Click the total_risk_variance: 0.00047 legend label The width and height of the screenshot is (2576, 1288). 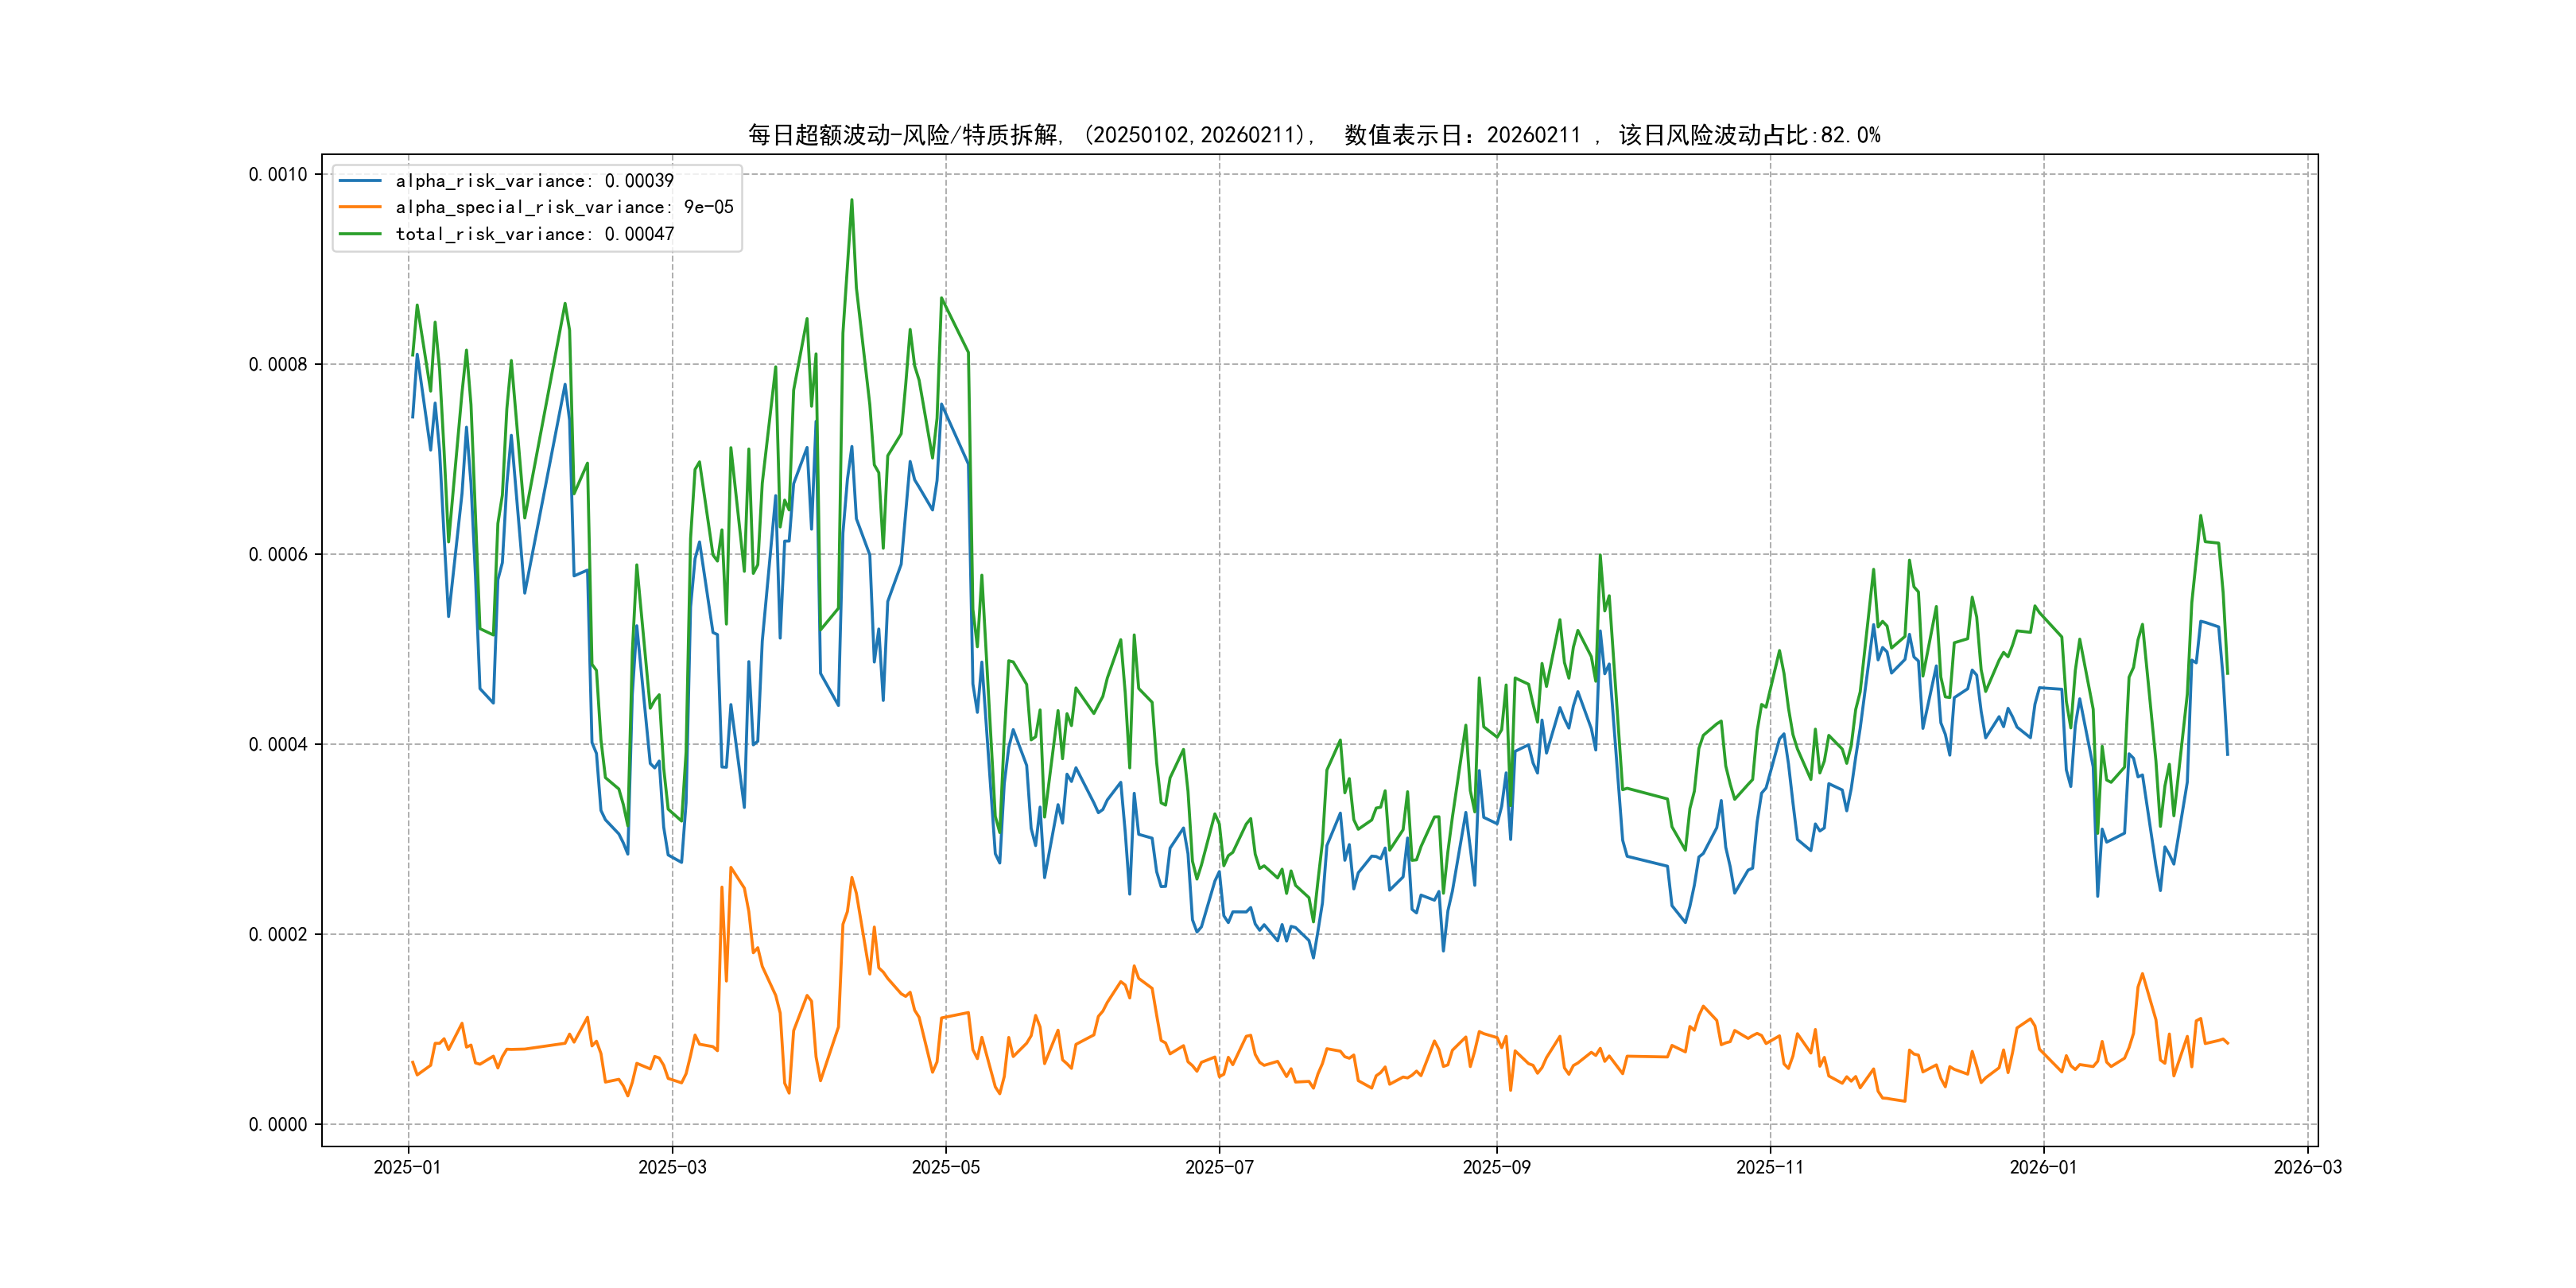(534, 234)
